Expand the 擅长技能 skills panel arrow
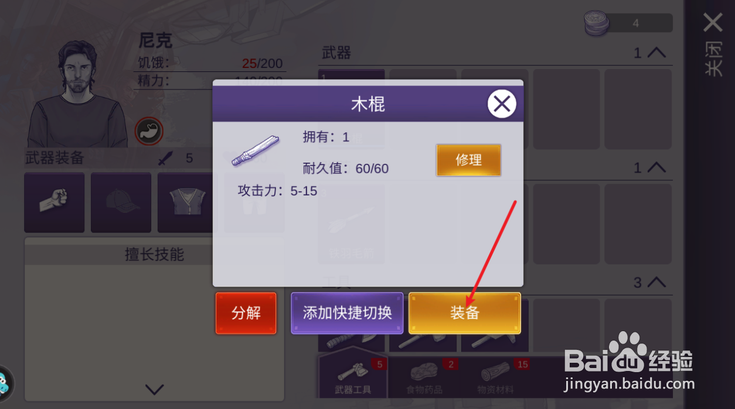This screenshot has height=409, width=735. pos(154,389)
